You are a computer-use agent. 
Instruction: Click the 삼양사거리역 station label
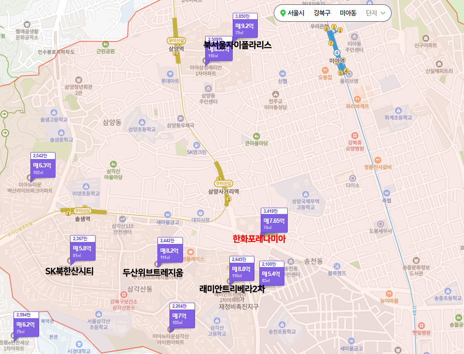pyautogui.click(x=224, y=191)
